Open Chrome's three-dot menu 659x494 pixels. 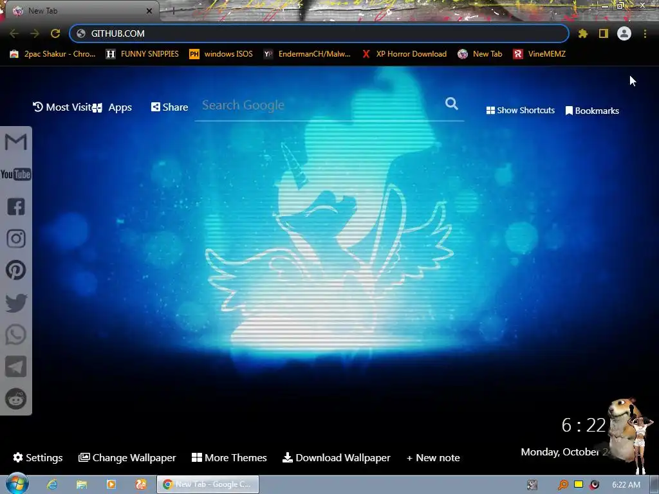click(645, 33)
